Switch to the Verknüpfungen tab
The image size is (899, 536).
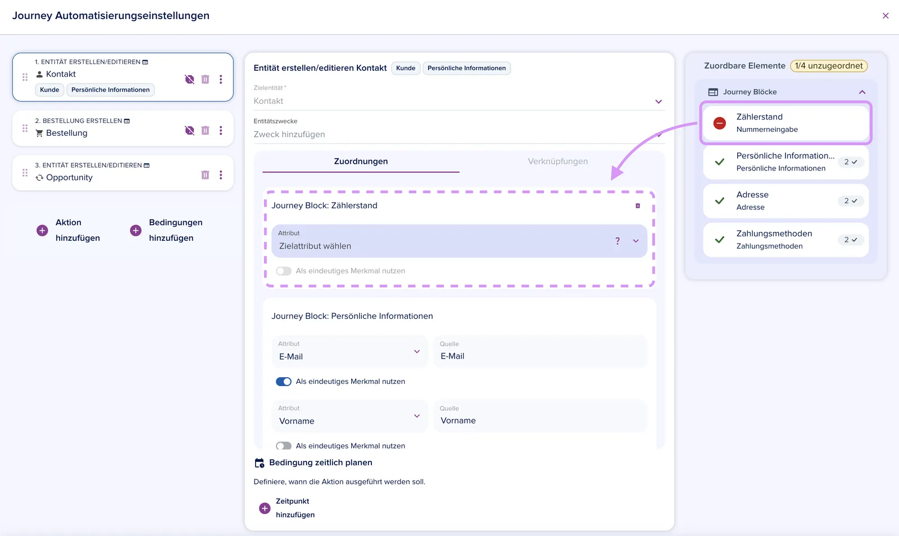click(x=558, y=162)
